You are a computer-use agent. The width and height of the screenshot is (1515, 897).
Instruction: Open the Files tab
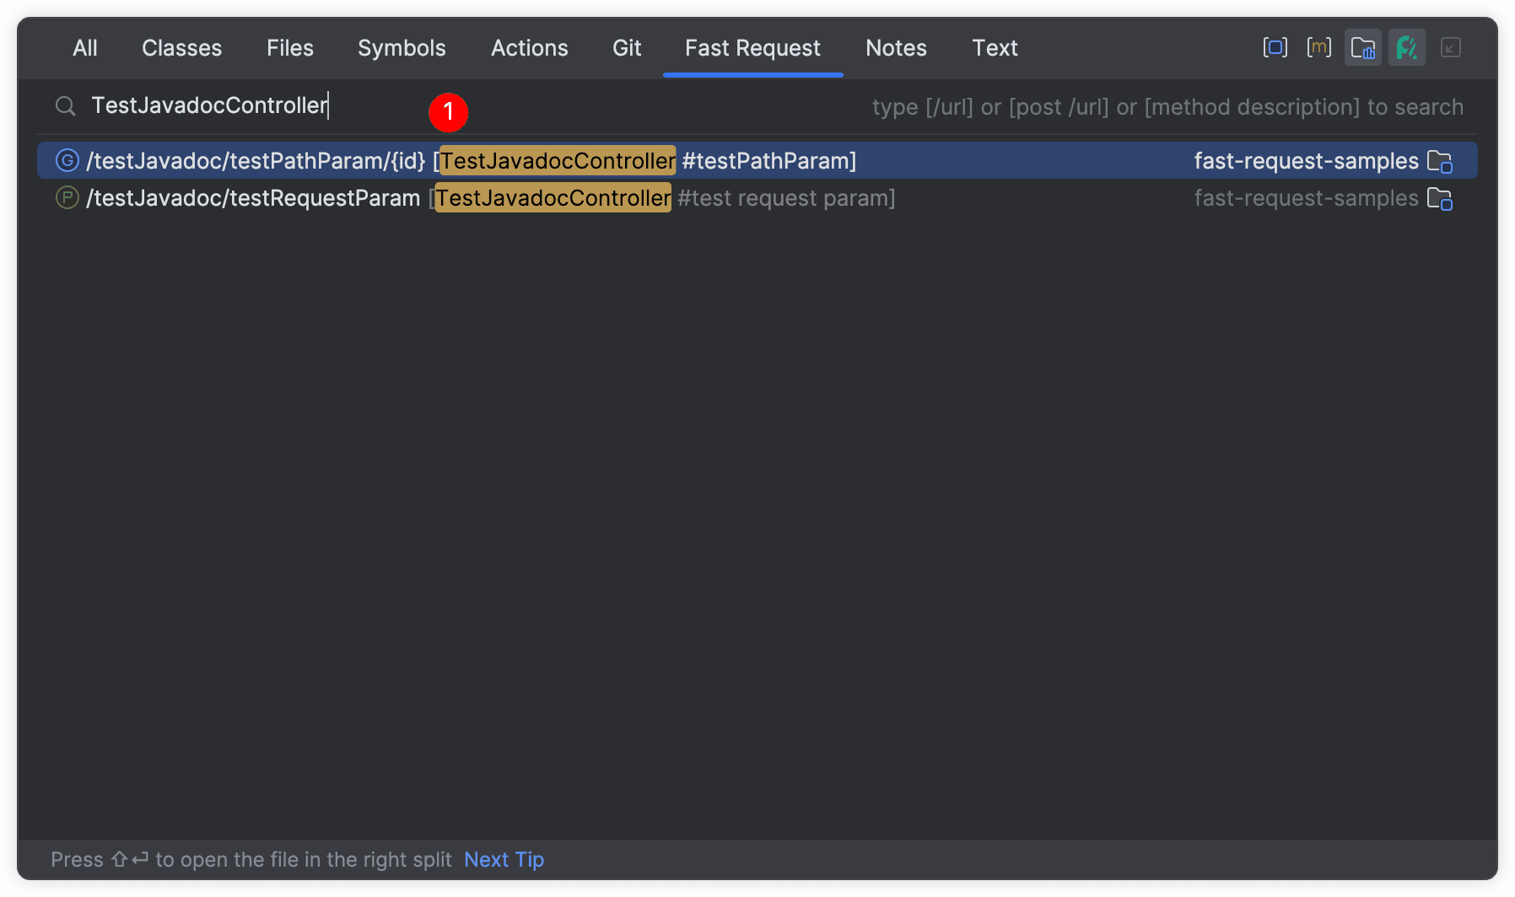pyautogui.click(x=289, y=48)
